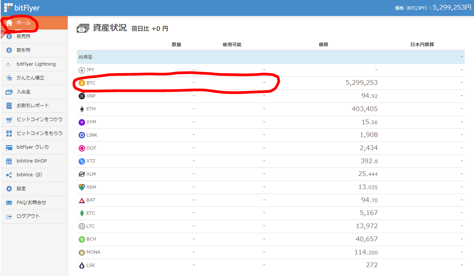Click the orange BTC coin icon
Image resolution: width=474 pixels, height=276 pixels.
coord(82,83)
